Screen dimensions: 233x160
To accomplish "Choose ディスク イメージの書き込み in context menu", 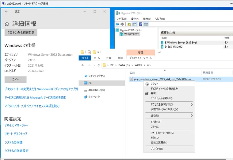I will [x=169, y=89].
